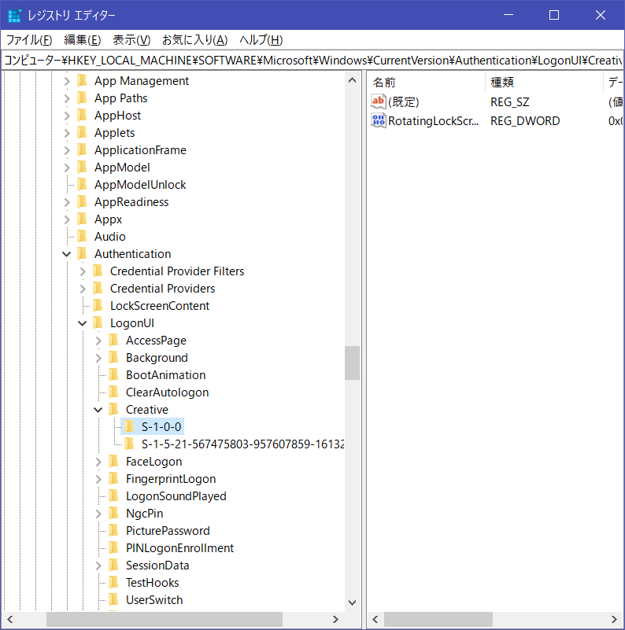Open the ヘルプ(H) menu
The image size is (625, 630).
pos(261,40)
